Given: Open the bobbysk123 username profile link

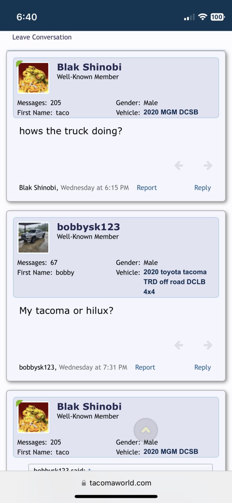Looking at the screenshot, I should pyautogui.click(x=88, y=227).
